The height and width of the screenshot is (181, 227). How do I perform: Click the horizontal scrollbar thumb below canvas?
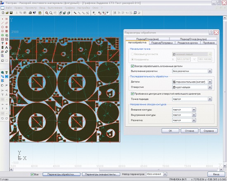pos(158,169)
